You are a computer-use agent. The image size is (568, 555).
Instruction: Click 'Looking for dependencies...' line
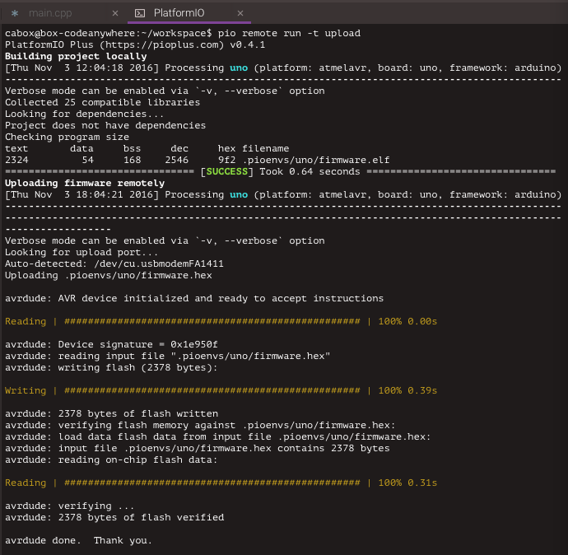pos(85,114)
